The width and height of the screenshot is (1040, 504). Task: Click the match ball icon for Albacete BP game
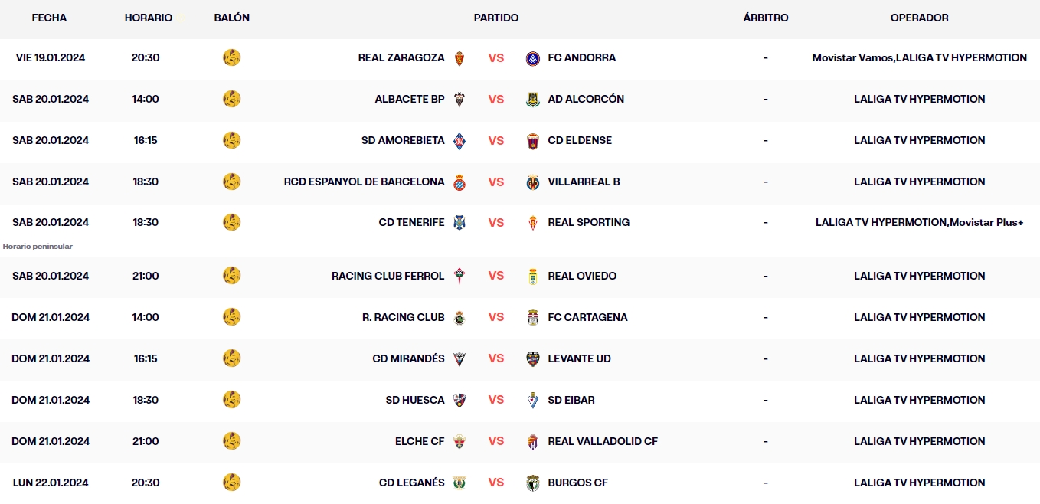(232, 99)
